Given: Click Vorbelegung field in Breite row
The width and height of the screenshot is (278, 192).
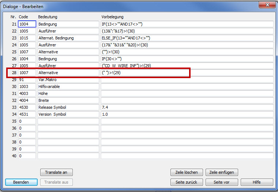Looking at the screenshot, I should [x=187, y=100].
